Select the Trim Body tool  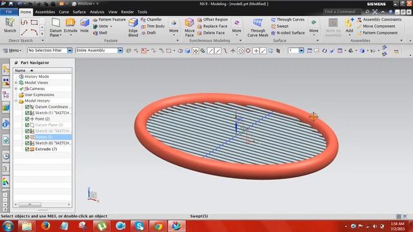(x=153, y=26)
